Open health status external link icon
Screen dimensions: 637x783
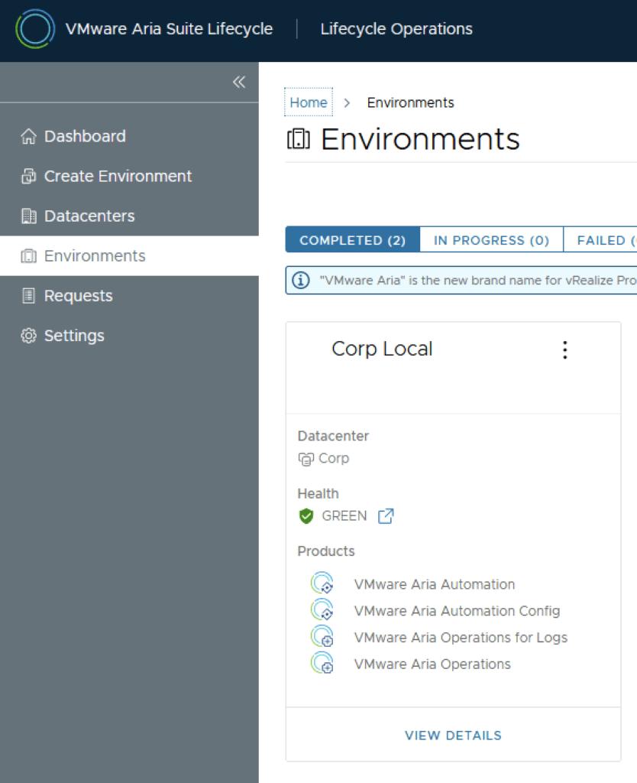coord(386,516)
